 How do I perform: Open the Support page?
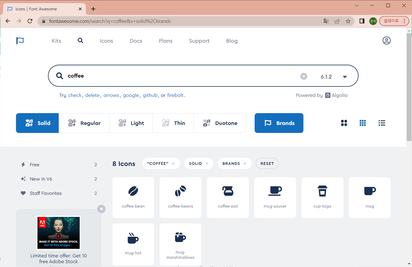(x=199, y=41)
